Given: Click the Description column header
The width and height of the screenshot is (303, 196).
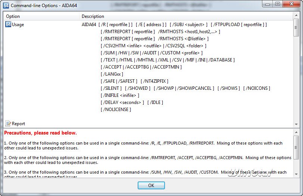Looking at the screenshot, I should pyautogui.click(x=186, y=16).
